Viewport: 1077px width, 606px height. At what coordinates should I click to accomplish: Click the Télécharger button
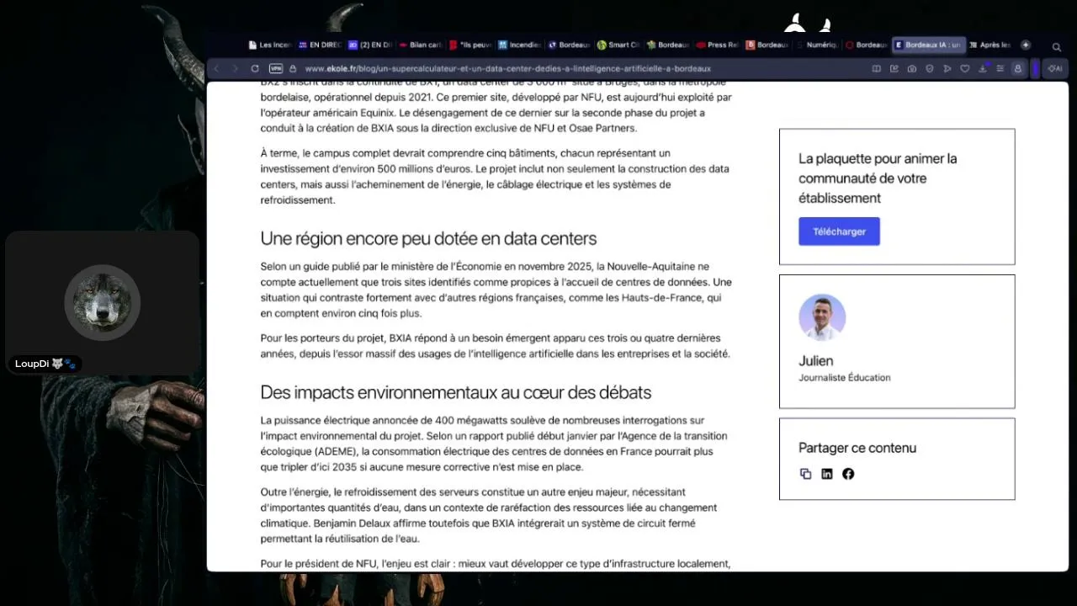[x=839, y=231]
